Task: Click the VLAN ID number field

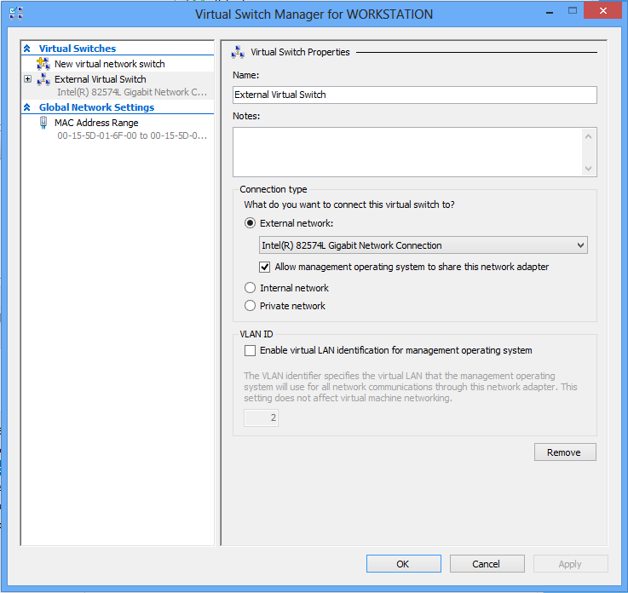Action: click(261, 417)
